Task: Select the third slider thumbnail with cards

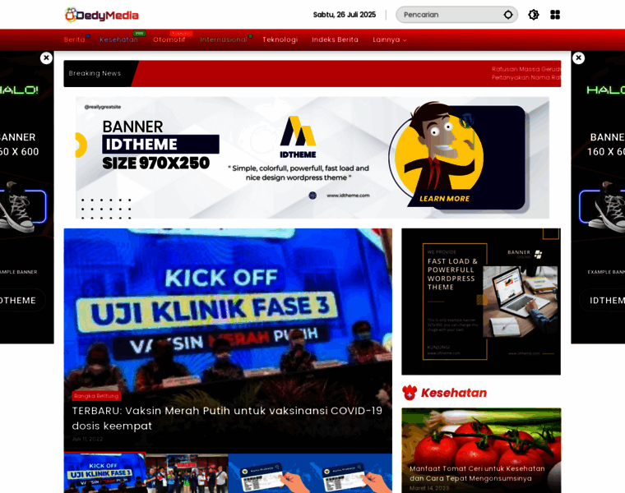Action: [x=269, y=473]
